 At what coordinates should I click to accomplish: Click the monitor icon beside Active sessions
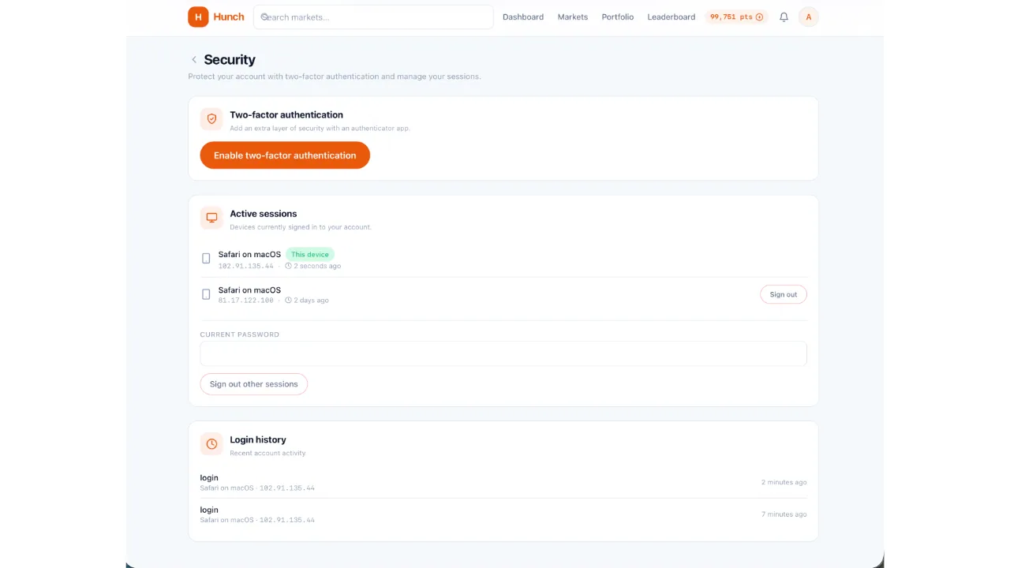pos(211,218)
